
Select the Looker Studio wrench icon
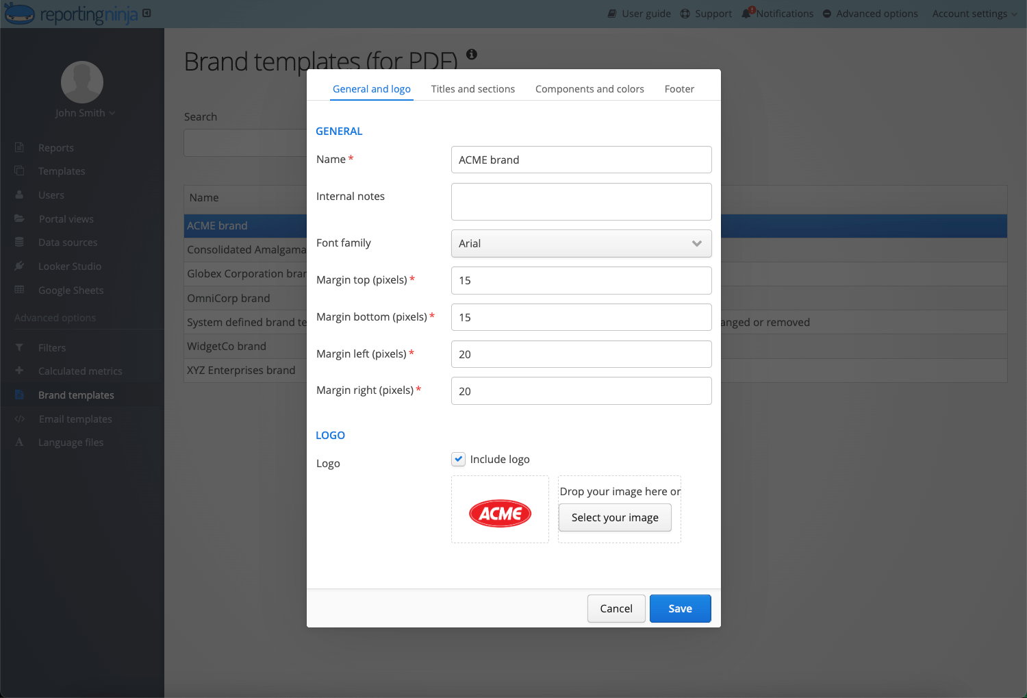click(x=21, y=266)
